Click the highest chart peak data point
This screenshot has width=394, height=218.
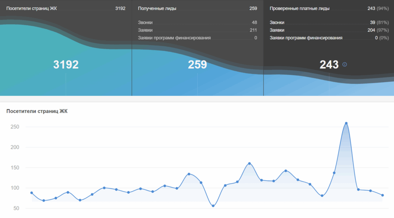pos(346,123)
